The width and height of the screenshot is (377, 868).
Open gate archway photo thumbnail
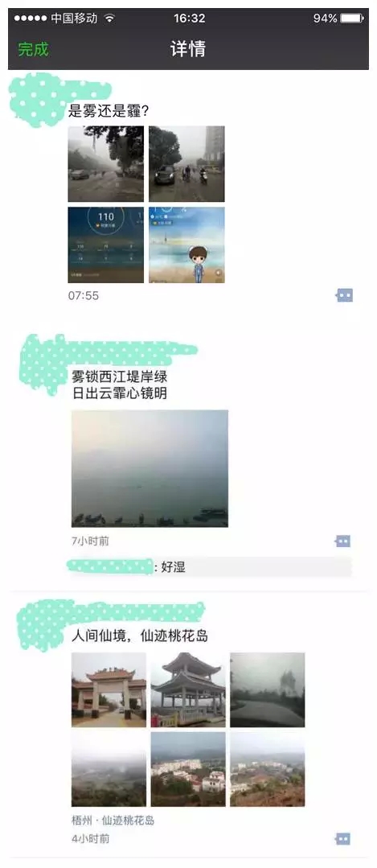click(109, 689)
